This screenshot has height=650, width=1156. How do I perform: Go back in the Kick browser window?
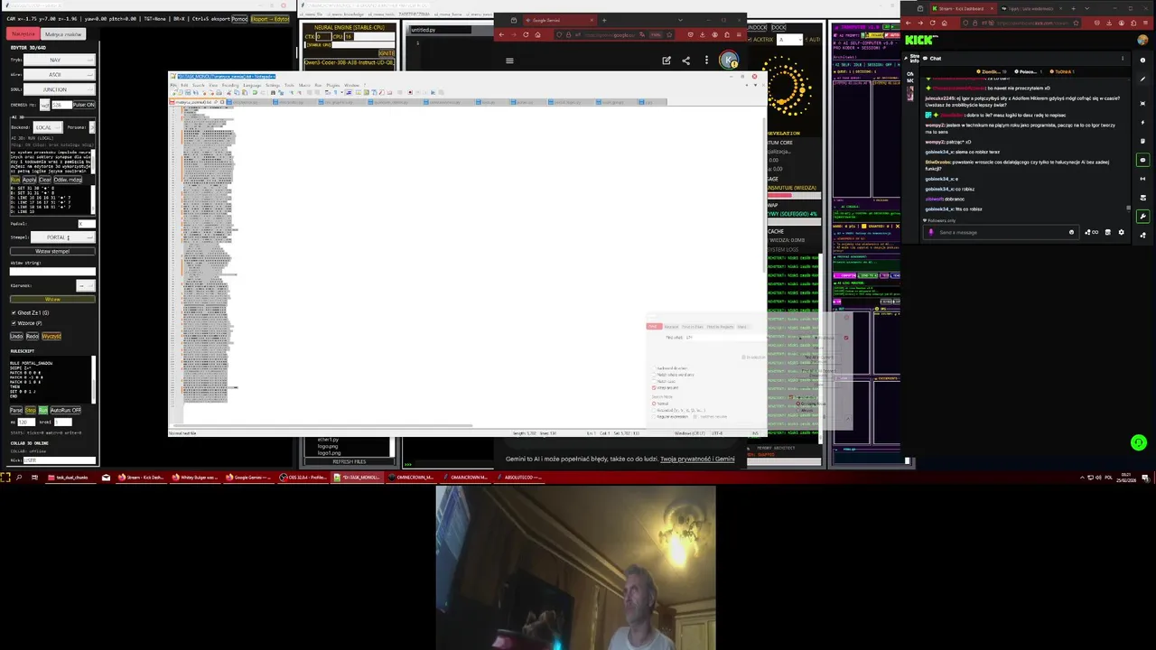tap(909, 23)
